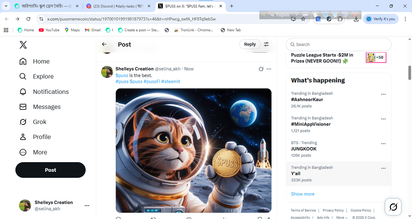The image size is (412, 219).
Task: Open the Steem Keychain extension icon
Action: (329, 19)
